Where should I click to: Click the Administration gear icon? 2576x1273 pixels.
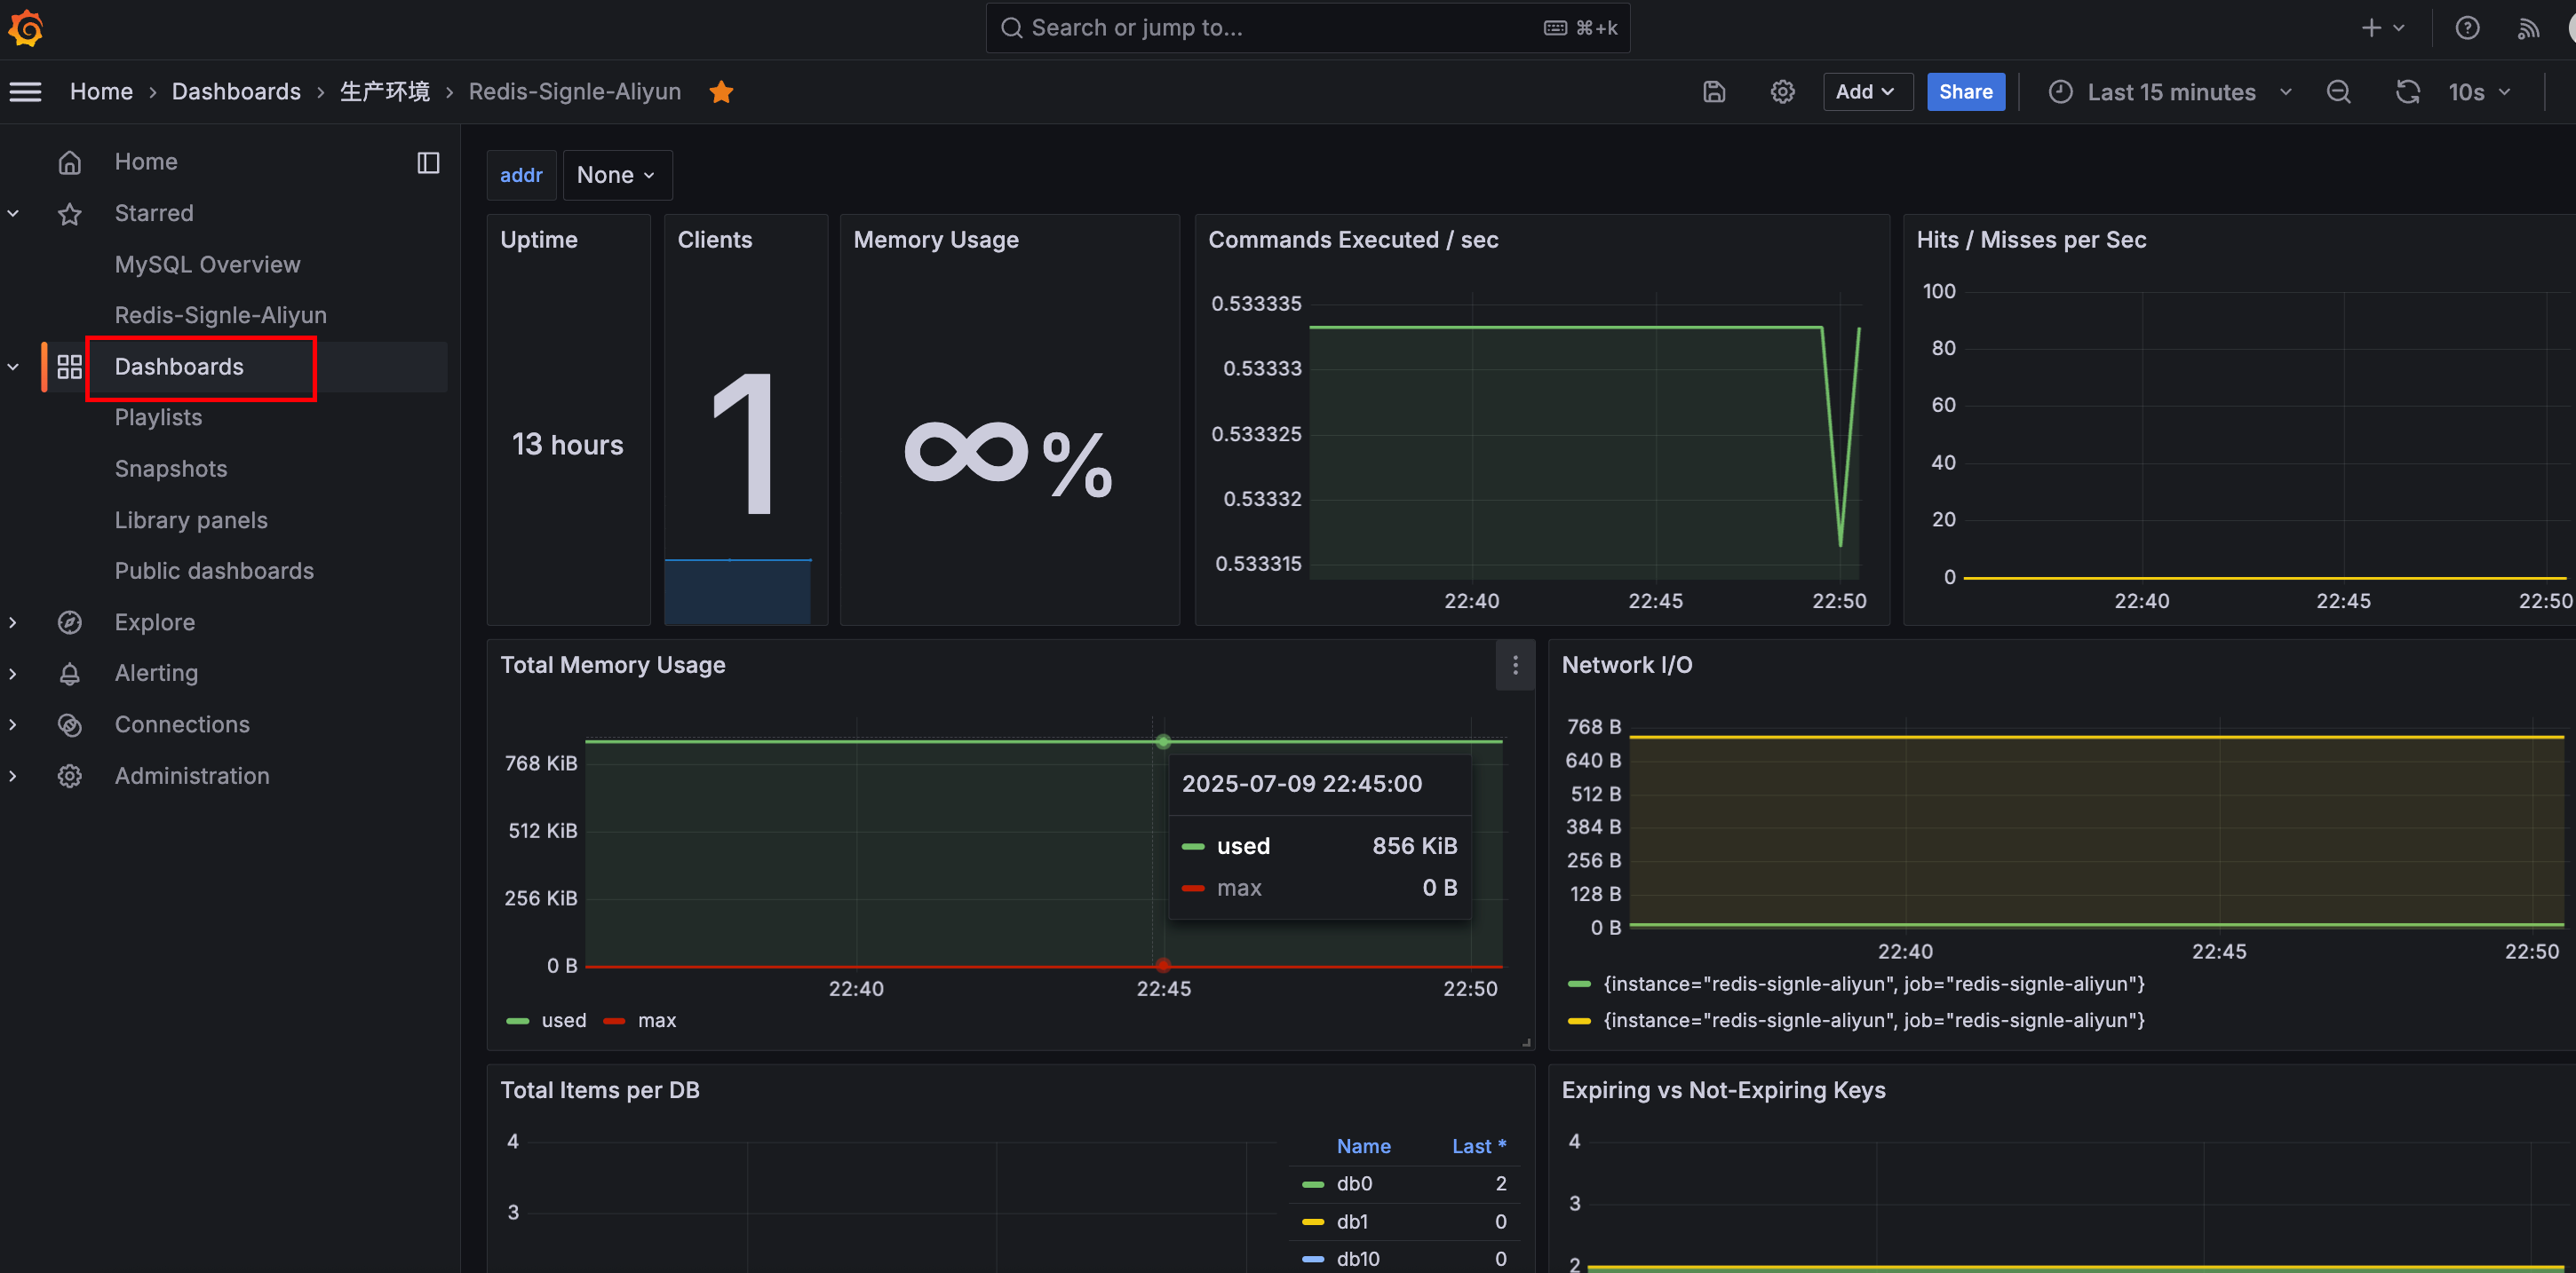click(x=69, y=775)
